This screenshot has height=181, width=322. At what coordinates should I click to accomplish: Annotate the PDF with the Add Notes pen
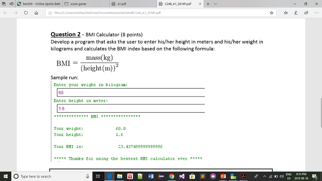[296, 13]
